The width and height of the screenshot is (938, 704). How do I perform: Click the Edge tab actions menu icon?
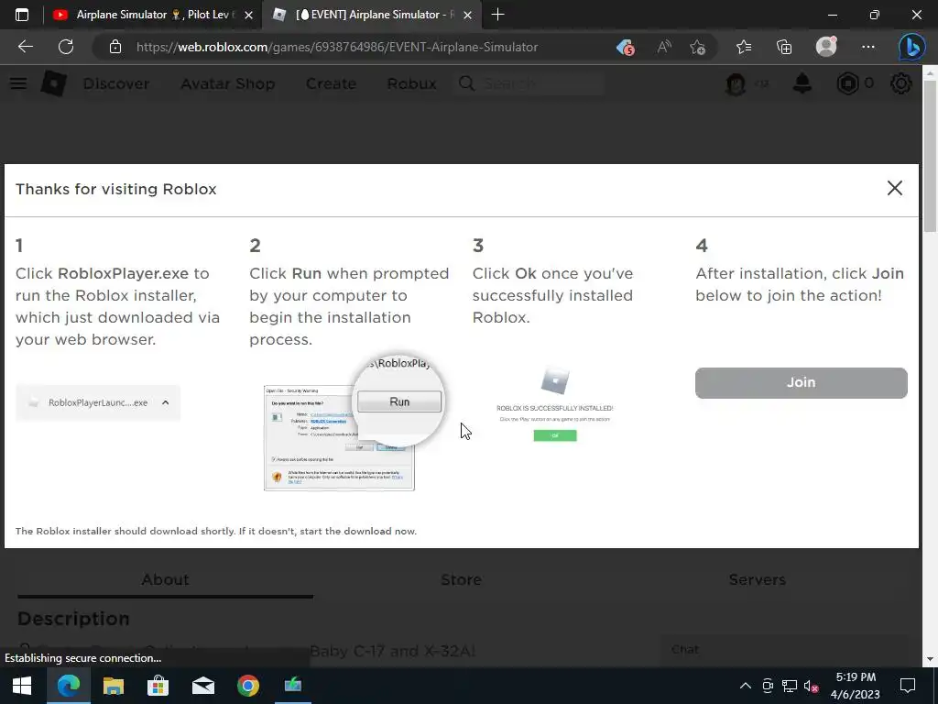(22, 15)
